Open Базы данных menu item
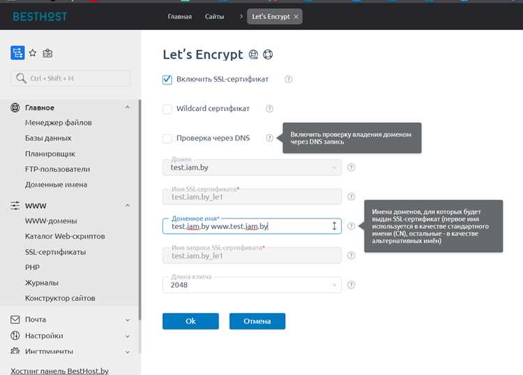523x375 pixels. [48, 138]
